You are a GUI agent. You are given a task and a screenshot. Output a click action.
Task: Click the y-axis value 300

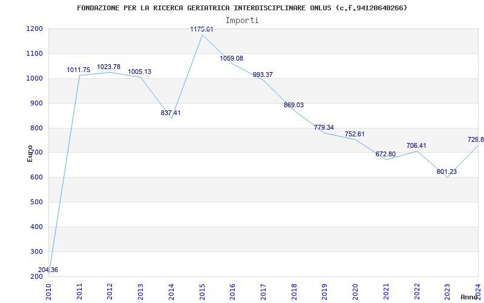pos(35,251)
